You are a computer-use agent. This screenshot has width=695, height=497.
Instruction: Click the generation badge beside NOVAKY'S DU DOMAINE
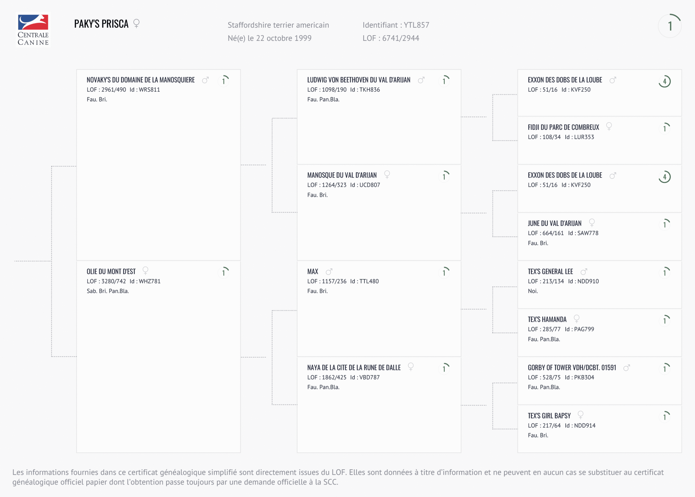pyautogui.click(x=224, y=81)
